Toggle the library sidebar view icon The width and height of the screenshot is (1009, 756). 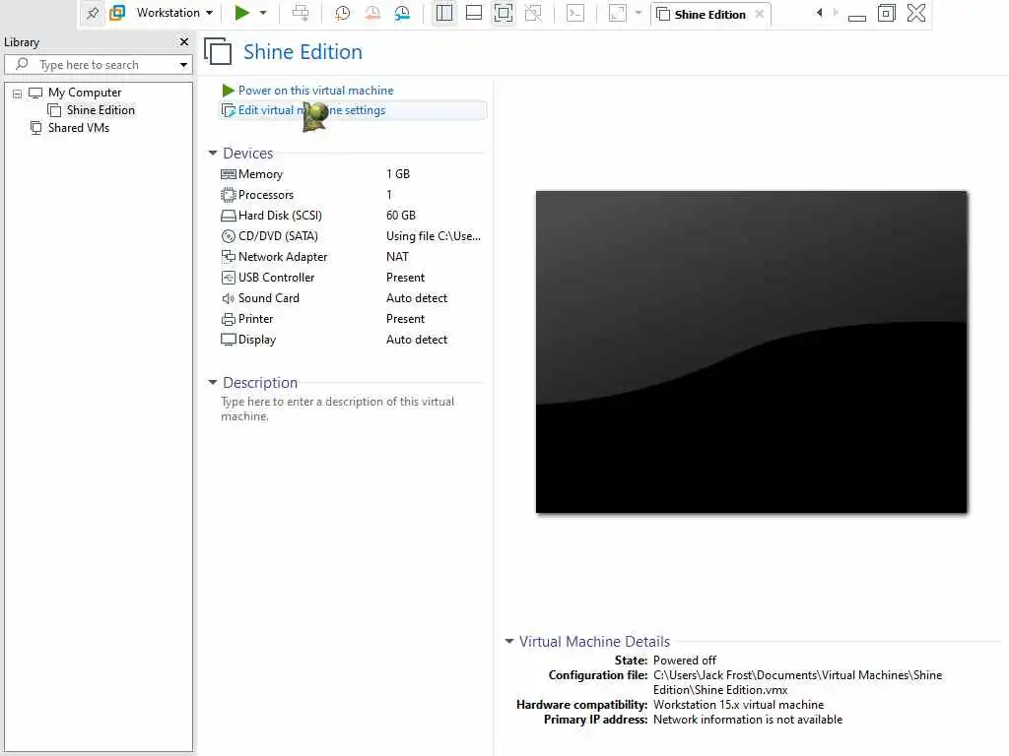tap(444, 13)
